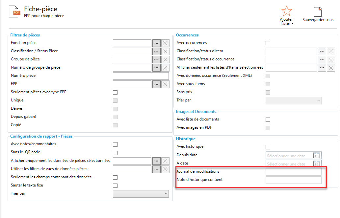Open the Ajouter favori dropdown arrow
Image resolution: width=340 pixels, height=218 pixels.
[293, 24]
